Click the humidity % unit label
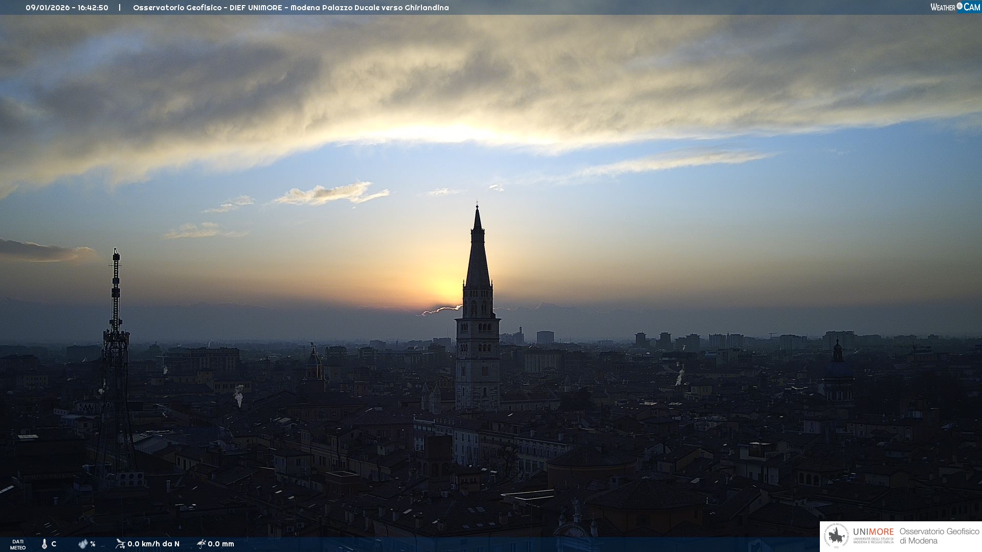 93,544
